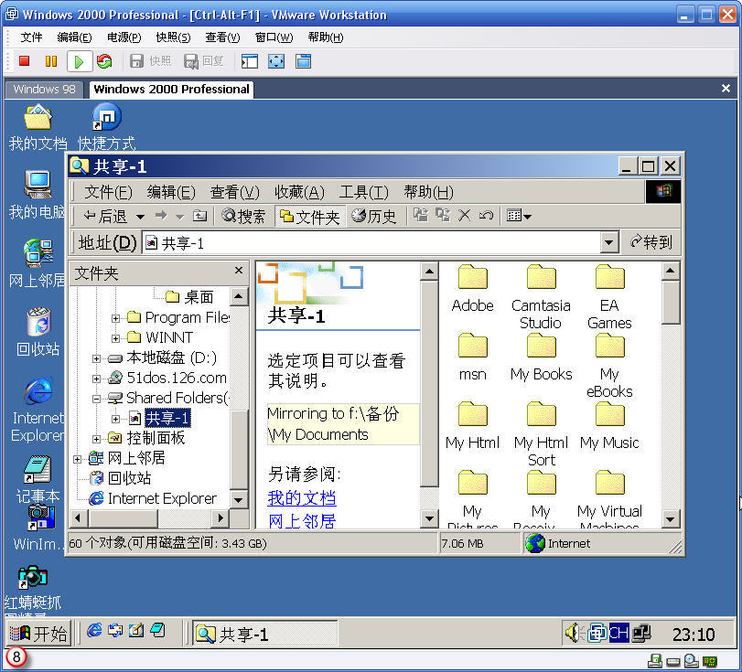Image resolution: width=742 pixels, height=672 pixels.
Task: Select 共享-1 in the folder tree
Action: point(167,419)
